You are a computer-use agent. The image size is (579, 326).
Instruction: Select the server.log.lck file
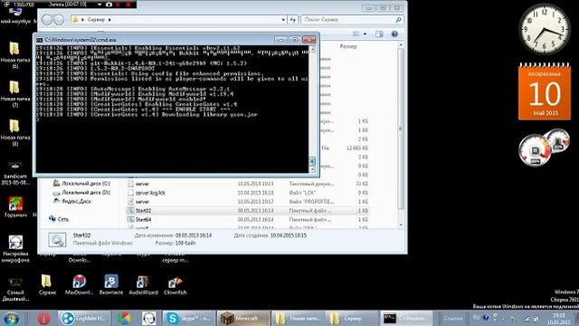click(x=247, y=193)
